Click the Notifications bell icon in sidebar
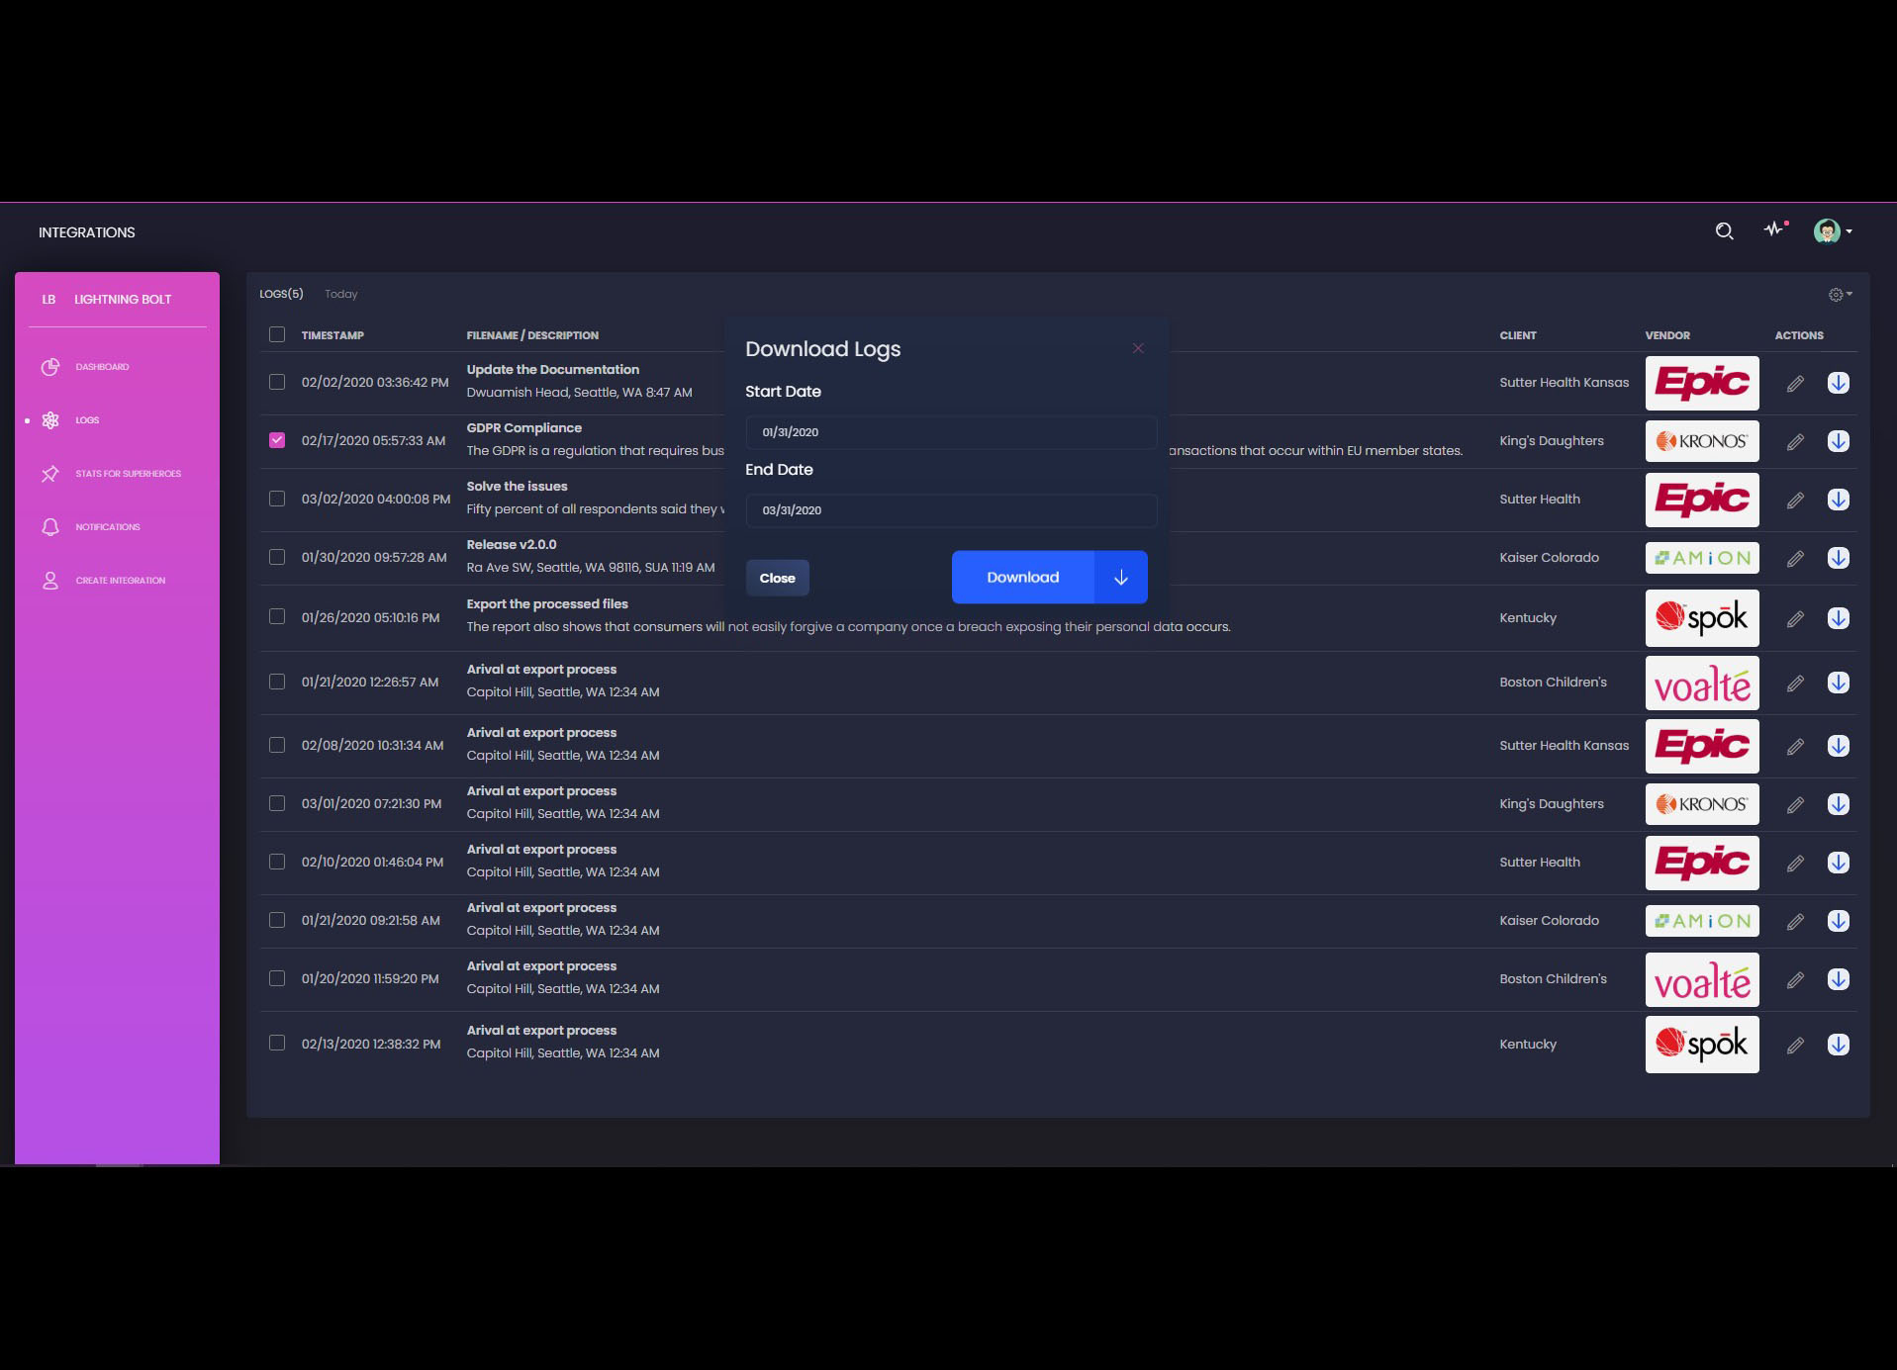This screenshot has height=1370, width=1897. (x=50, y=527)
